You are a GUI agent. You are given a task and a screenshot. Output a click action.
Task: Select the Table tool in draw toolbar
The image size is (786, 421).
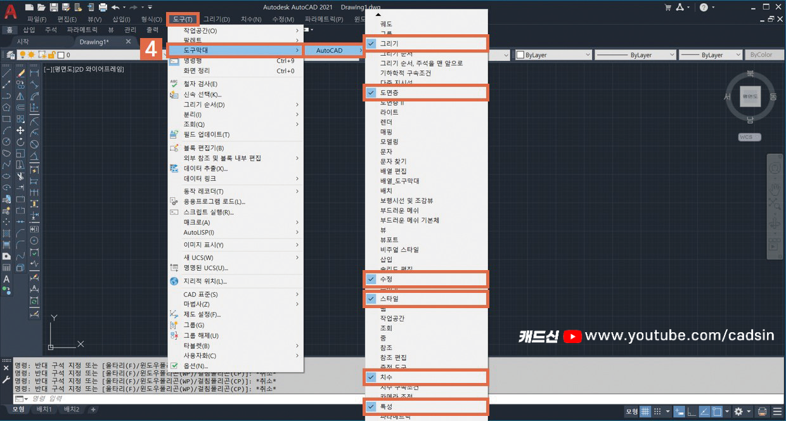[x=6, y=267]
